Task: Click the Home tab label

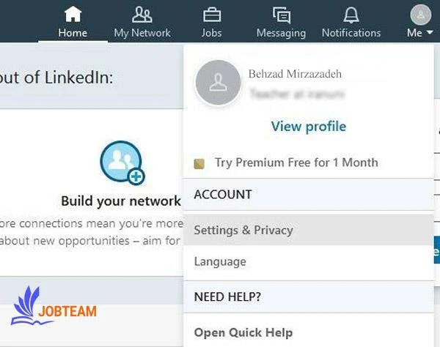Action: tap(73, 33)
